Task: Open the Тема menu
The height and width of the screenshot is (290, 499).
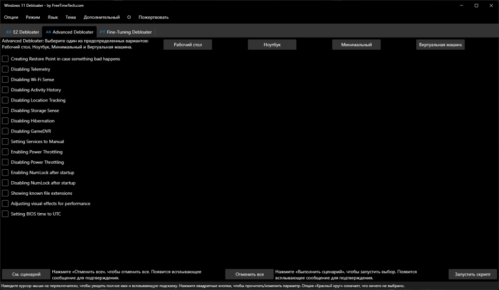Action: click(x=71, y=17)
